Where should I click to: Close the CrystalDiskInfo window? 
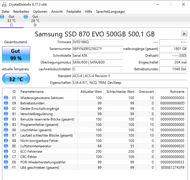point(183,4)
